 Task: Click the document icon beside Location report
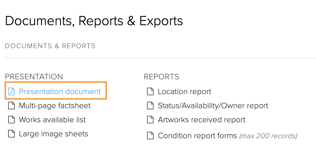coord(150,92)
